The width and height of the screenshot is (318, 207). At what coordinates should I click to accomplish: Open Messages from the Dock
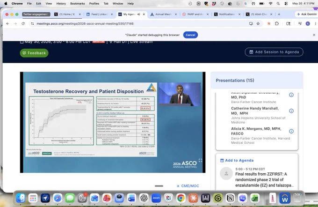click(70, 198)
